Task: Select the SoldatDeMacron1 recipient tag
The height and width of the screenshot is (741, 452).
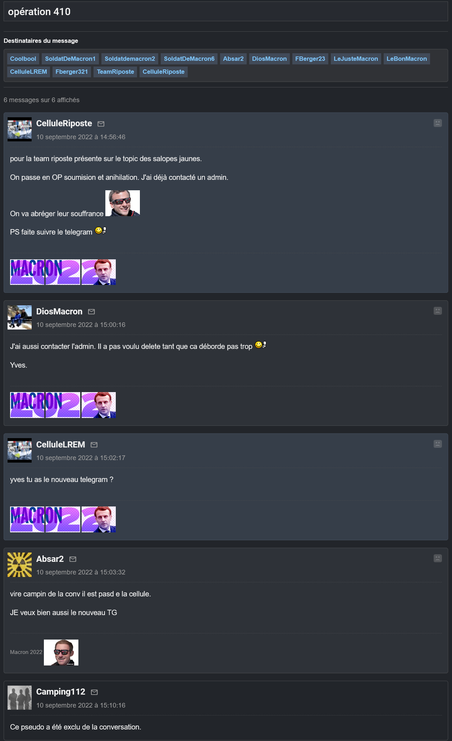Action: pyautogui.click(x=70, y=59)
